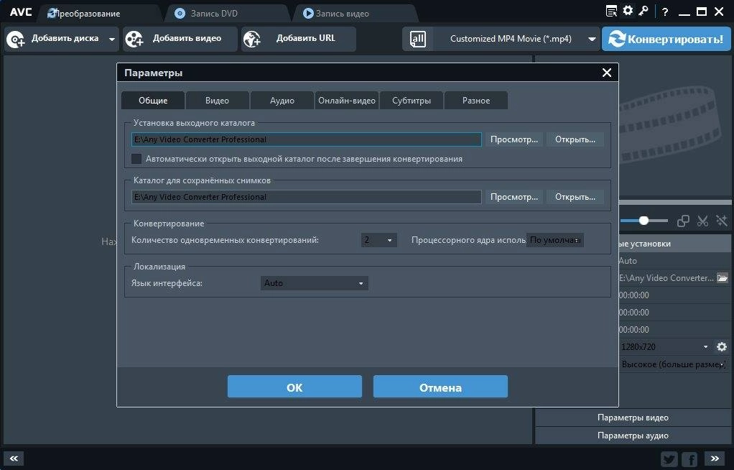Click the Запись видео play icon
The image size is (734, 470).
coord(308,14)
